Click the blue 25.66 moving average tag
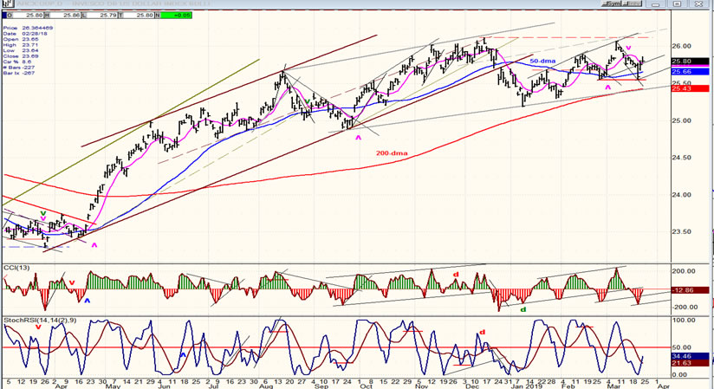Screen dimensions: 714x389 [x=690, y=72]
